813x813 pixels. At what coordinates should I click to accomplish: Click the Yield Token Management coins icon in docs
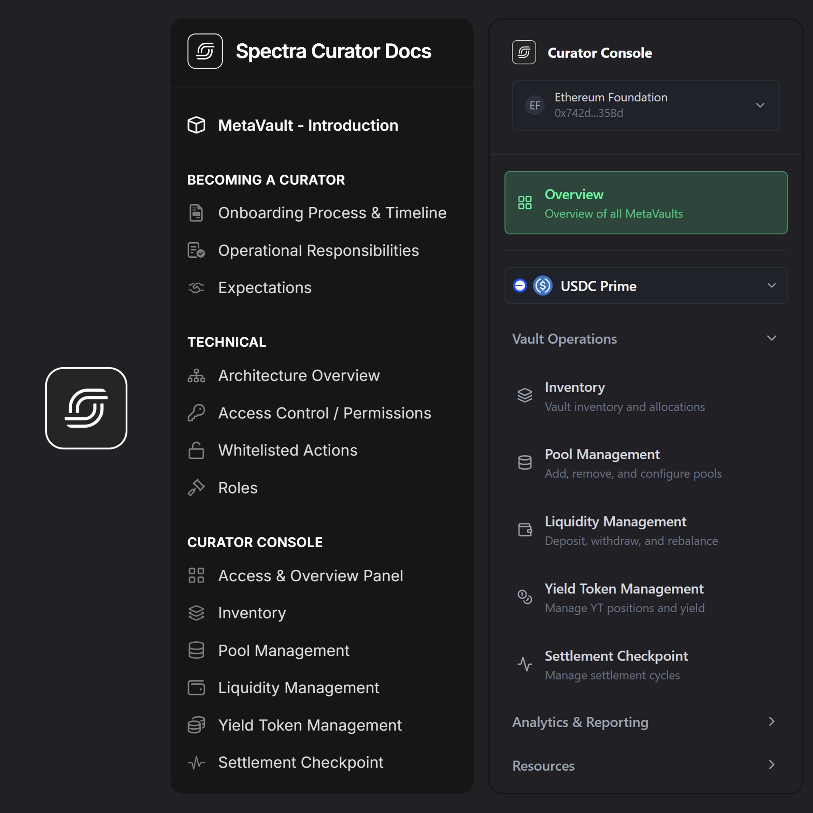pyautogui.click(x=196, y=725)
